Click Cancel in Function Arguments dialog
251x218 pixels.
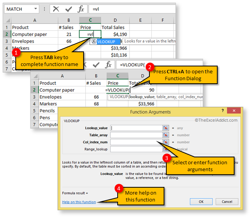click(227, 201)
